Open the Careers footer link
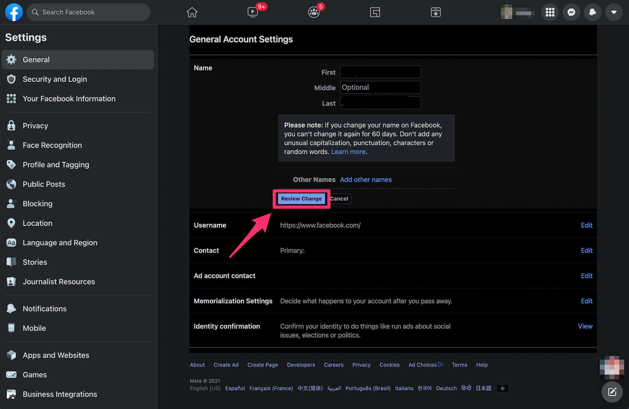 [334, 365]
